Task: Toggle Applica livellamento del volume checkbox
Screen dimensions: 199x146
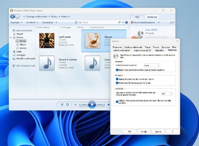Action: [117, 79]
